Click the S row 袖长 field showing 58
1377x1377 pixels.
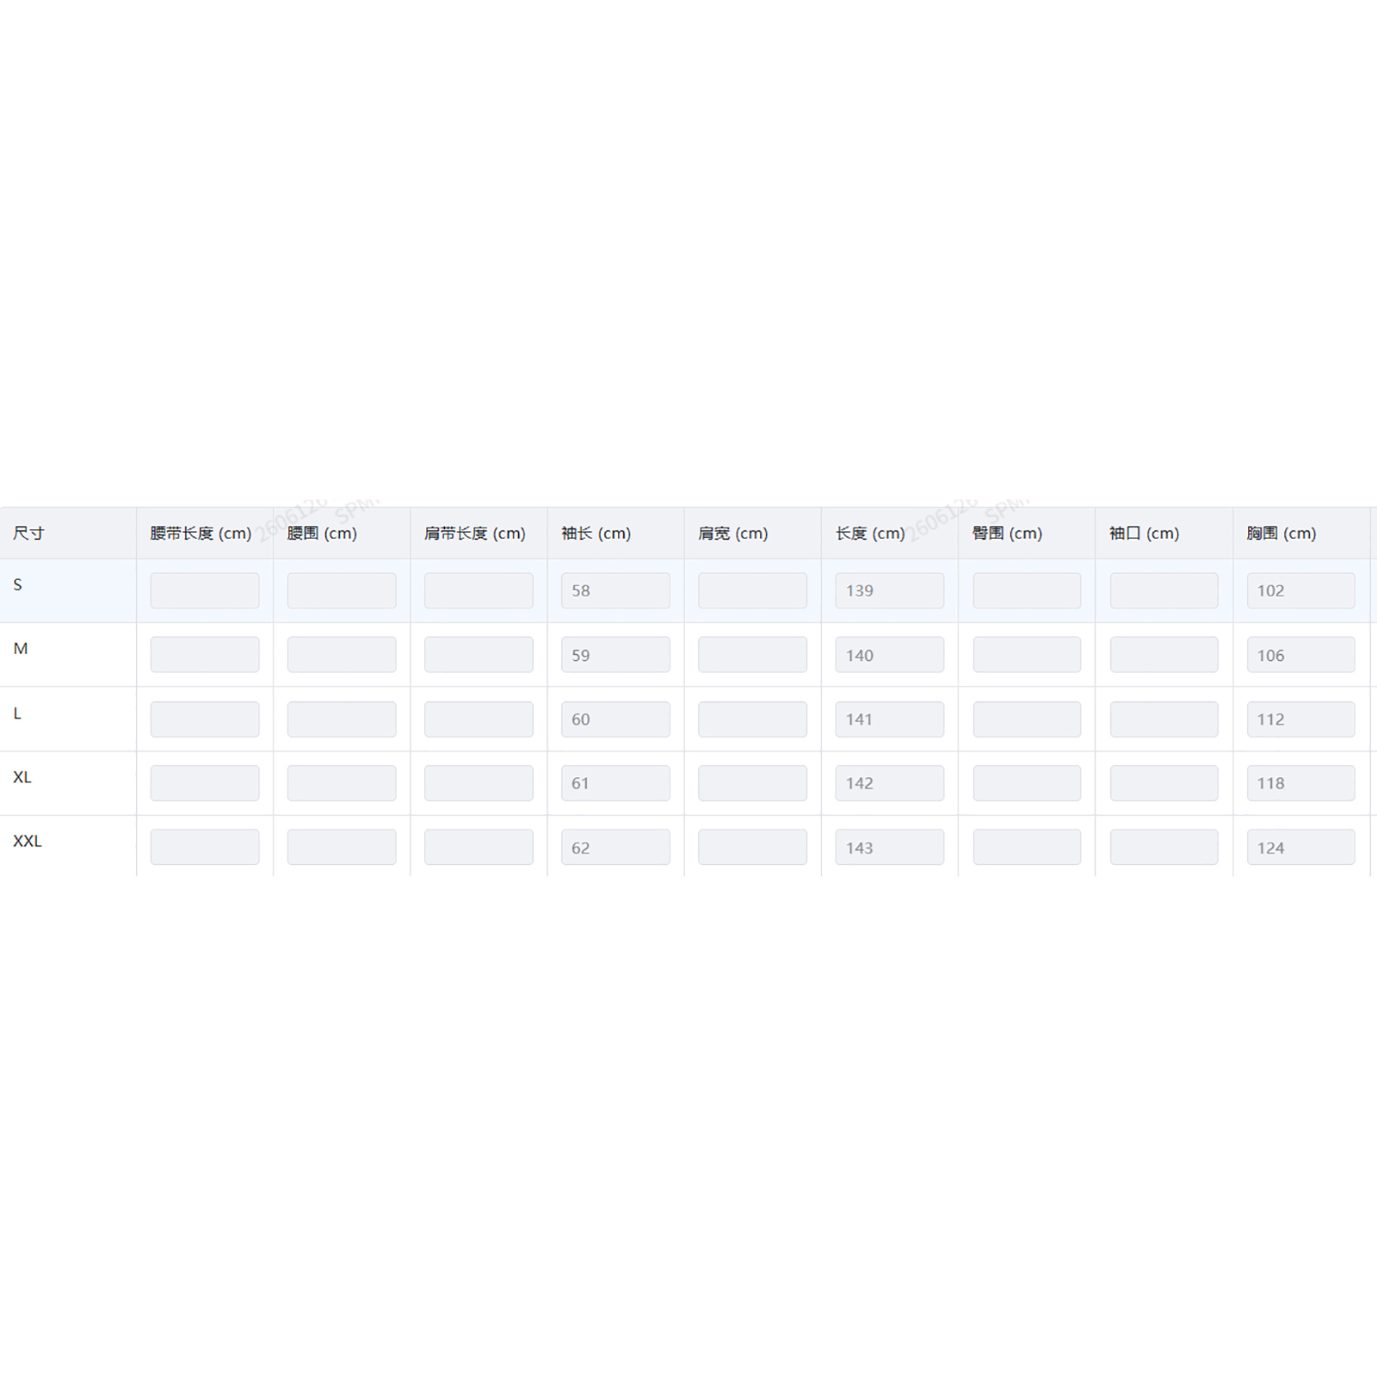click(x=615, y=590)
